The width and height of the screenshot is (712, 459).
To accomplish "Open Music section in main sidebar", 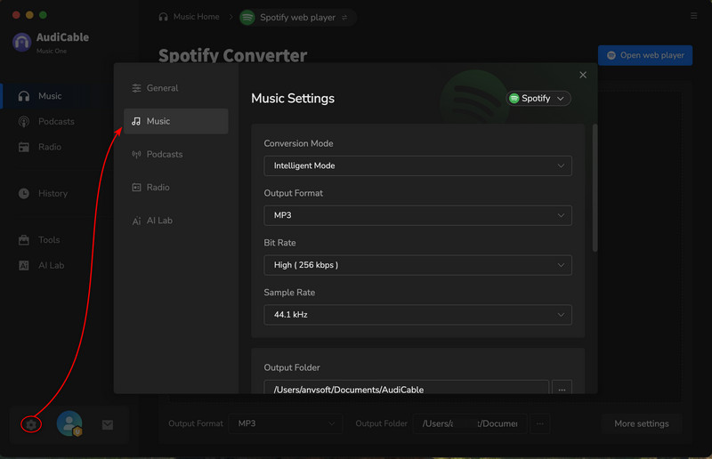I will pos(57,96).
